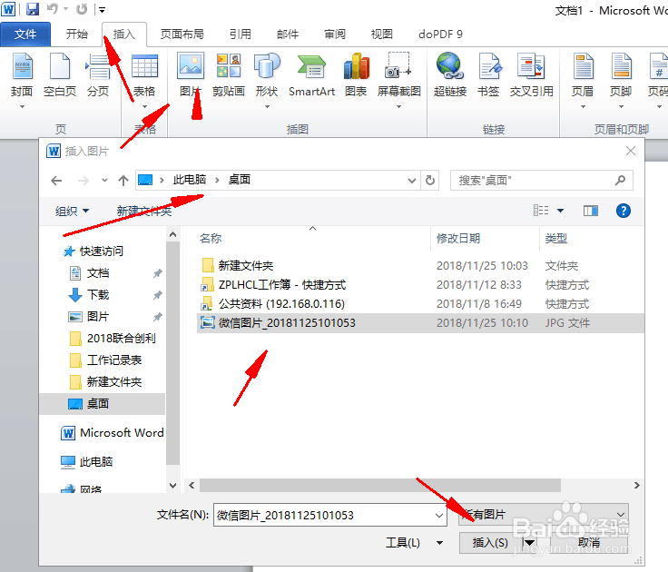The image size is (668, 572).
Task: Select This PC (此电脑) in sidebar
Action: tap(87, 462)
